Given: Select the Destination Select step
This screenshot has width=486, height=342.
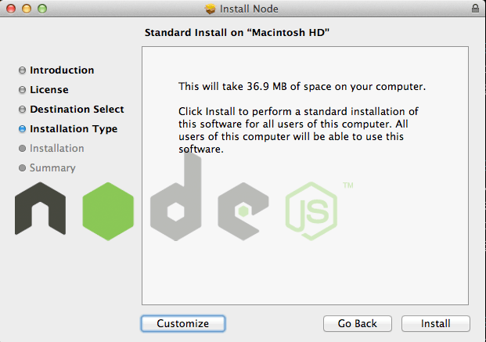Looking at the screenshot, I should pyautogui.click(x=77, y=109).
